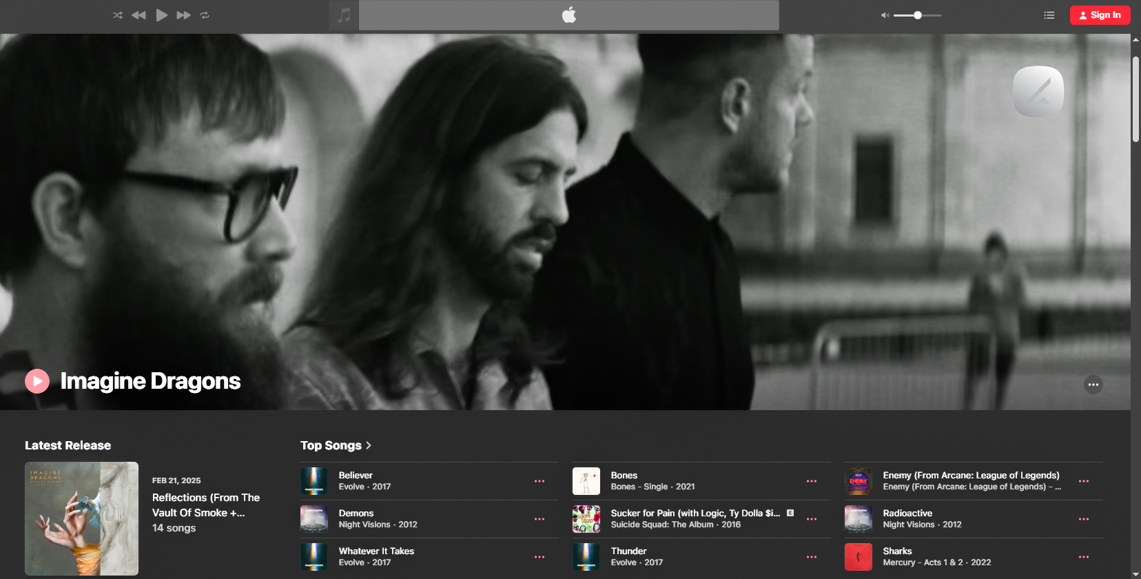Click the Demons album artwork
Image resolution: width=1141 pixels, height=579 pixels.
(314, 519)
